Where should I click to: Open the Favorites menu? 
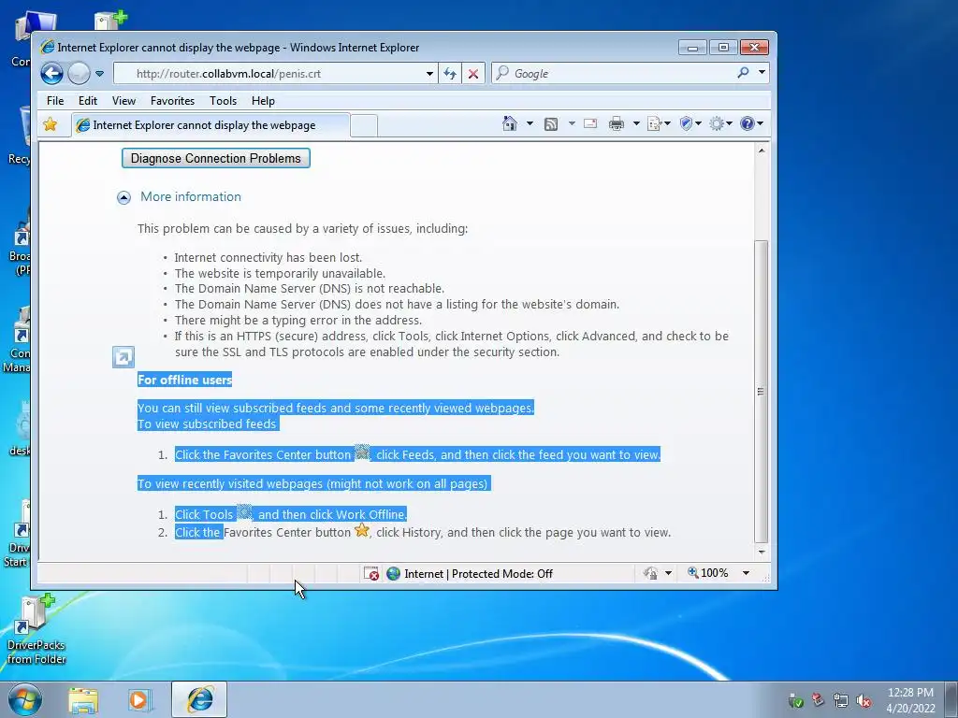coord(172,101)
